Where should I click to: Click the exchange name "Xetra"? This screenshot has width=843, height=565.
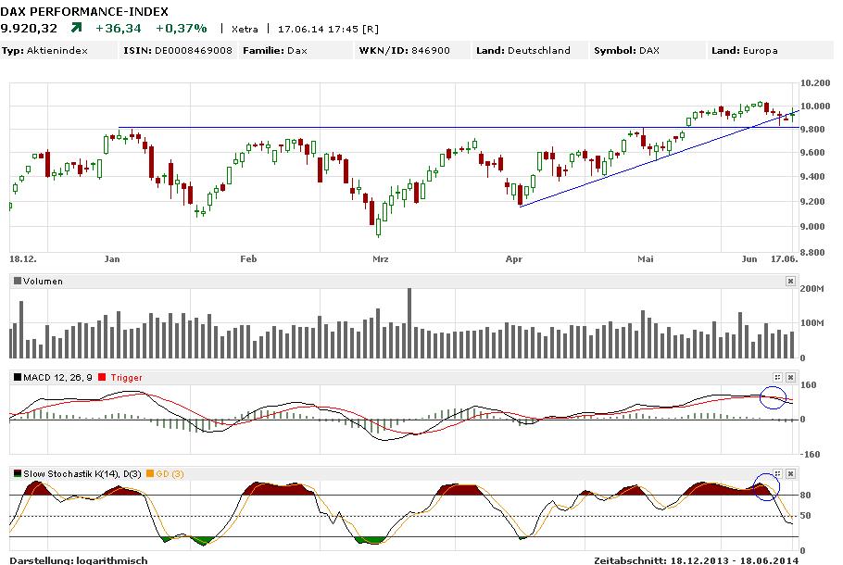coord(245,29)
